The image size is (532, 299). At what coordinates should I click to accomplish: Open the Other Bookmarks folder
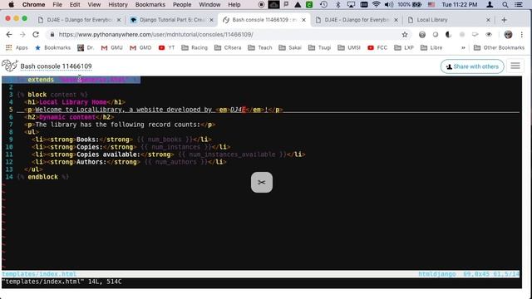(499, 48)
